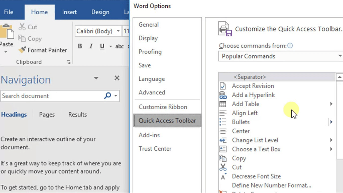Screen dimensions: 343x193
Task: Switch to the Insert ribbon tab
Action: [x=69, y=12]
